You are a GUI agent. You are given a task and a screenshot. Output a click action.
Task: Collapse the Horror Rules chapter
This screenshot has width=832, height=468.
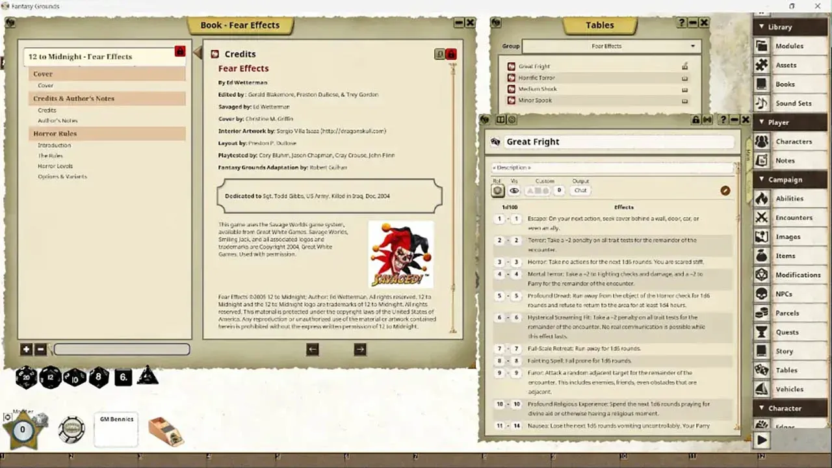click(x=107, y=134)
